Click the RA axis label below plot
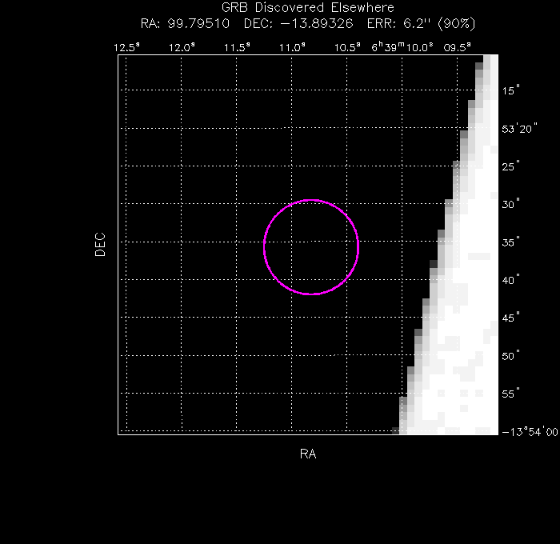Screen dimensions: 560x544 (x=308, y=454)
